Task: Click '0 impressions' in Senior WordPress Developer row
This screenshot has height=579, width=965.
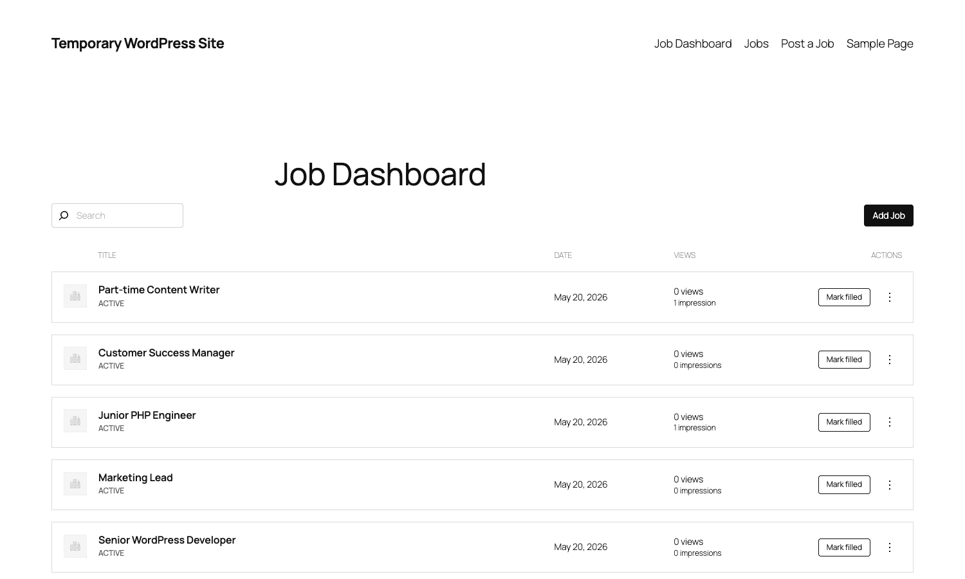Action: (x=697, y=553)
